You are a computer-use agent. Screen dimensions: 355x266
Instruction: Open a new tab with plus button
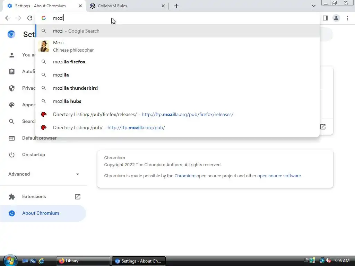[x=176, y=6]
